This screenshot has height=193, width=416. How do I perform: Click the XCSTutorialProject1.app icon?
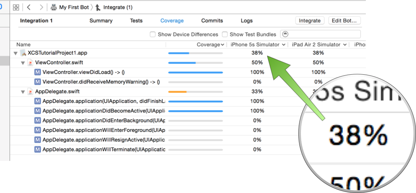click(23, 53)
